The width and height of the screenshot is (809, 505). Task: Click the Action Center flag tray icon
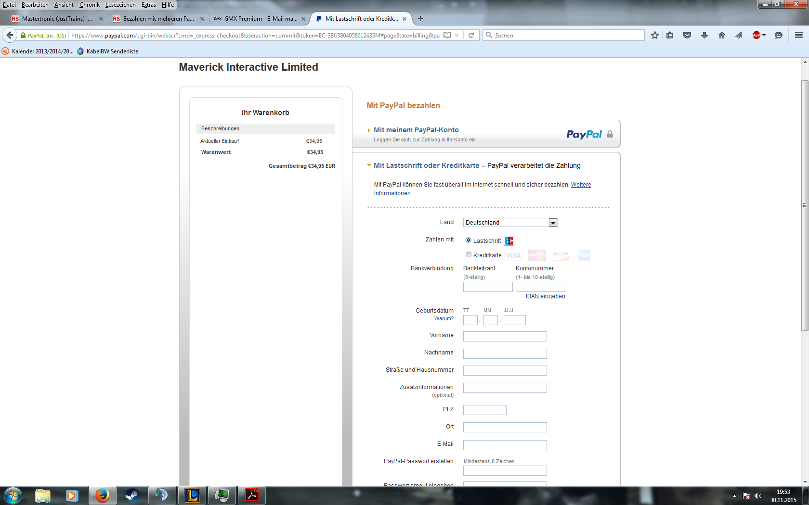click(x=746, y=496)
